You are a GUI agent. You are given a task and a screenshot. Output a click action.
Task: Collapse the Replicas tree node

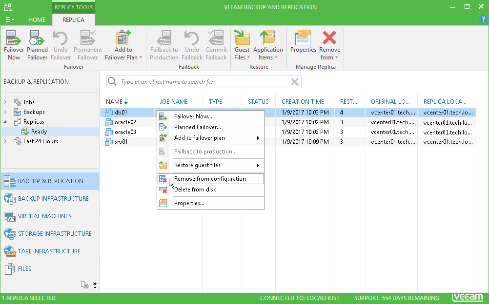point(5,122)
